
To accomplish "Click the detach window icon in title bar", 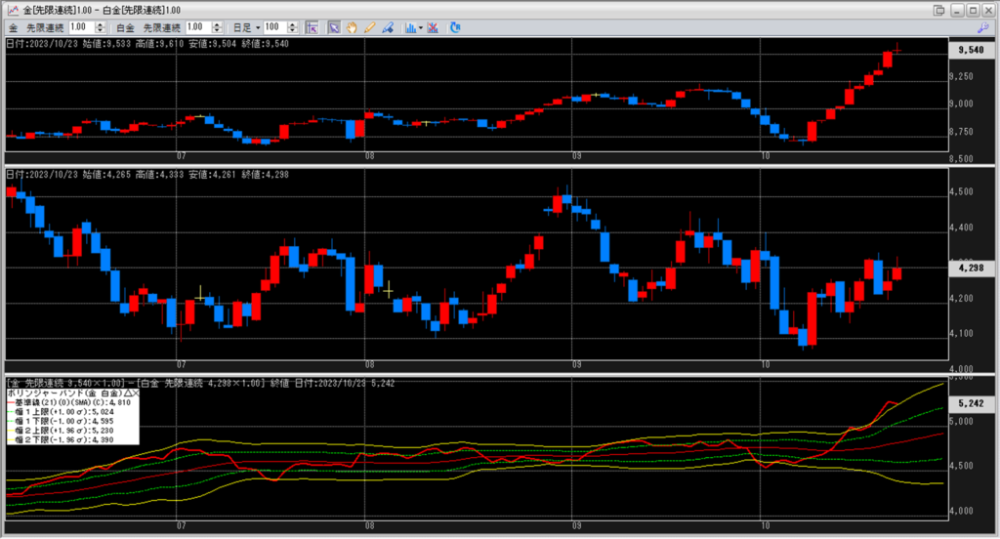I will pyautogui.click(x=939, y=10).
